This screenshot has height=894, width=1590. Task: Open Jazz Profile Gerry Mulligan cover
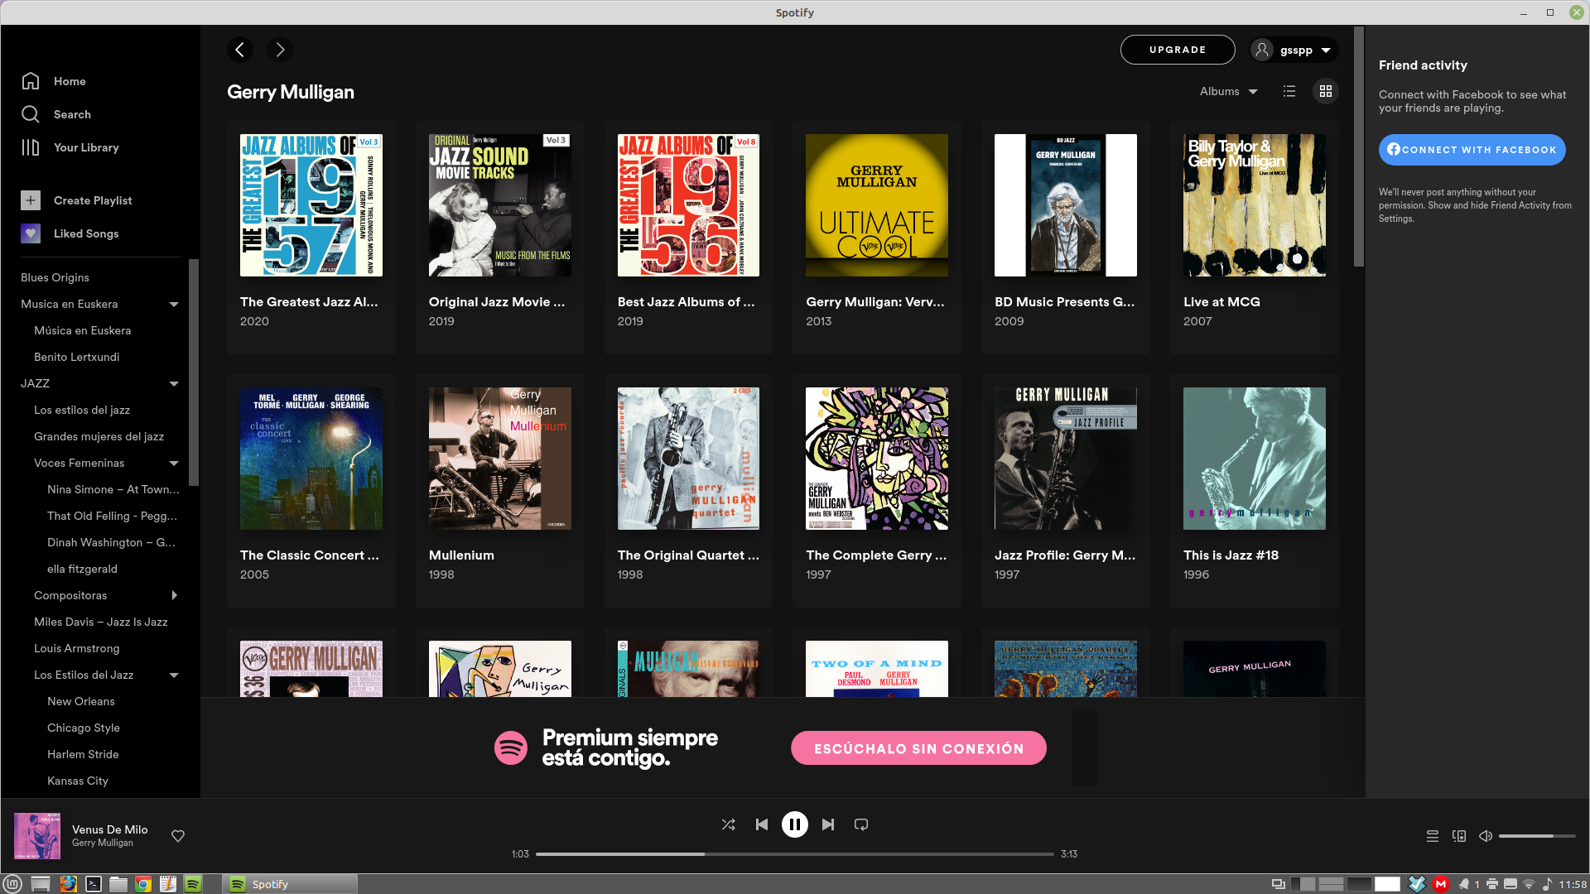[x=1066, y=459]
